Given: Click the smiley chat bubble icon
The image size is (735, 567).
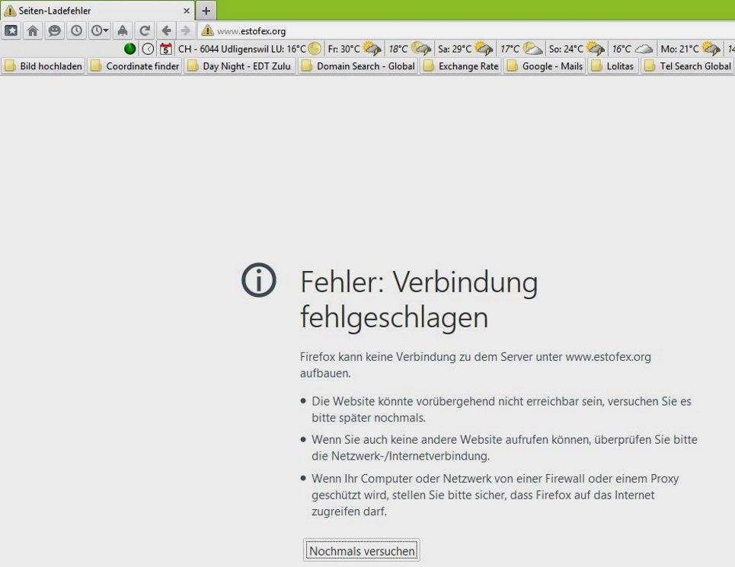Looking at the screenshot, I should 55,31.
